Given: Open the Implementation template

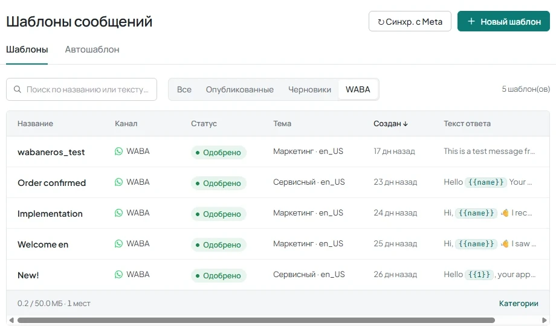Looking at the screenshot, I should [x=50, y=214].
